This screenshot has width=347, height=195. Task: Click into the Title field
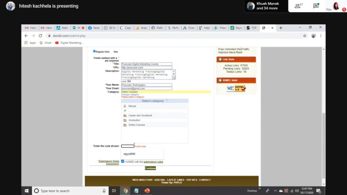coord(146,64)
